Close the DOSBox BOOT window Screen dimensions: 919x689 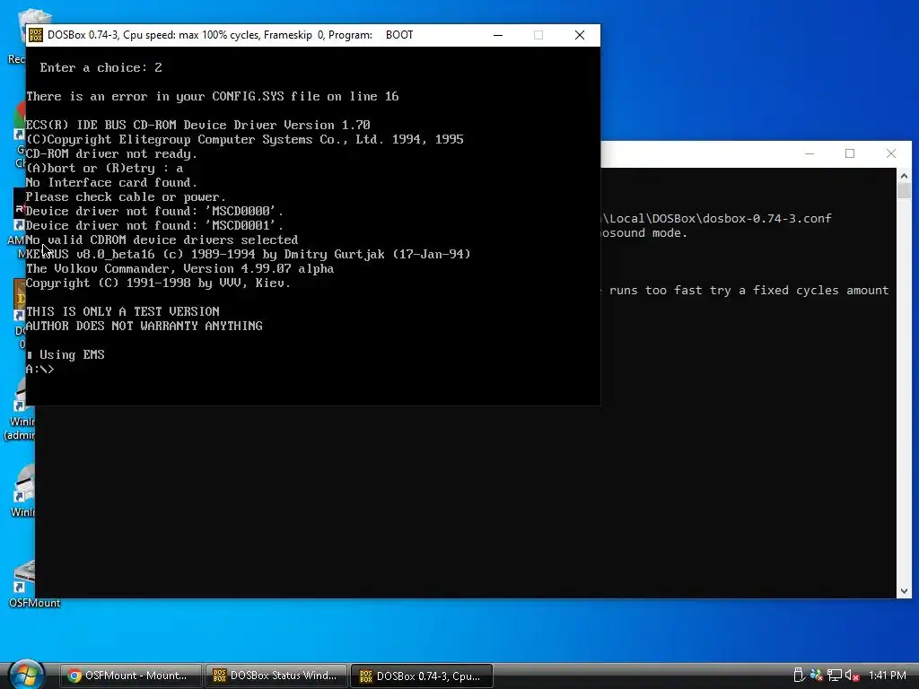tap(580, 35)
